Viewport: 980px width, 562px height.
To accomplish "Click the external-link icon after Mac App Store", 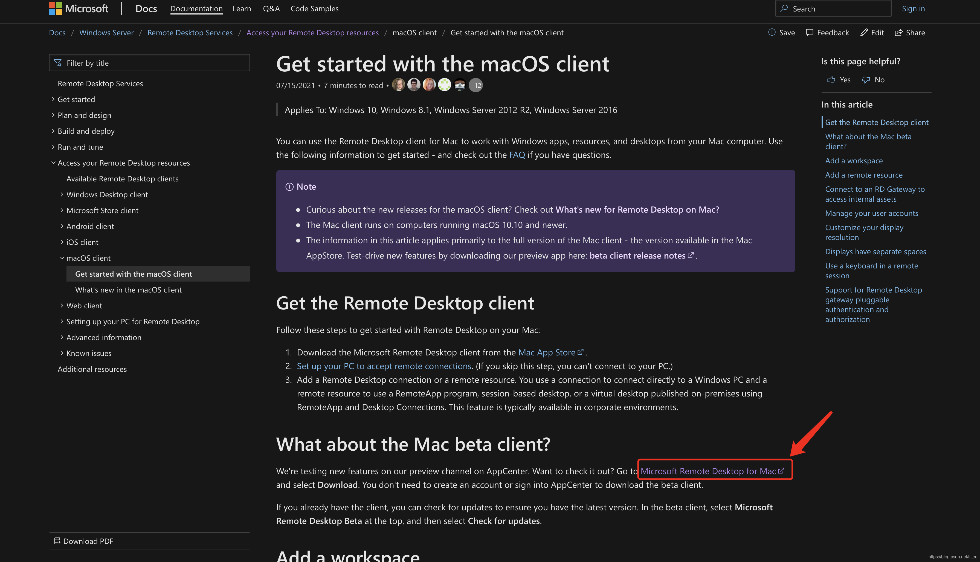I will 580,352.
